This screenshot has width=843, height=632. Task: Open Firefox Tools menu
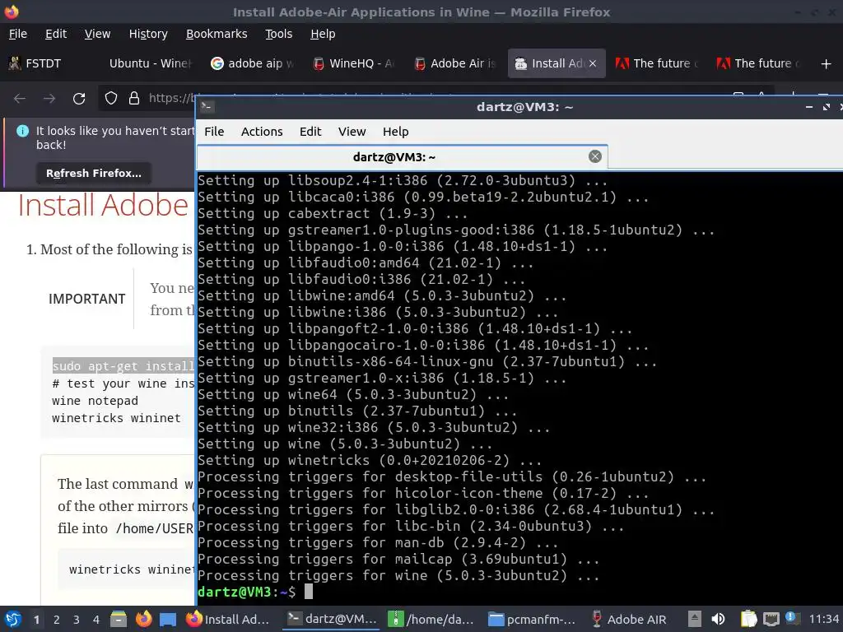(278, 34)
